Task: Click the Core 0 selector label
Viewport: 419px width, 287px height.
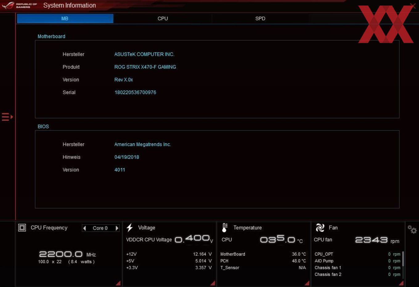Action: (100, 228)
